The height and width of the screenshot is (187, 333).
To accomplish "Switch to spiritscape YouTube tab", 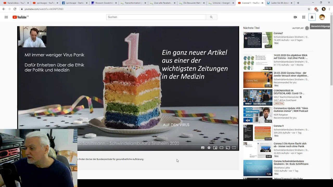I will (x=45, y=3).
